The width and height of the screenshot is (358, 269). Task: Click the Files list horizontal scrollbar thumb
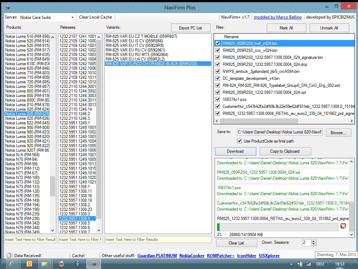(259, 121)
